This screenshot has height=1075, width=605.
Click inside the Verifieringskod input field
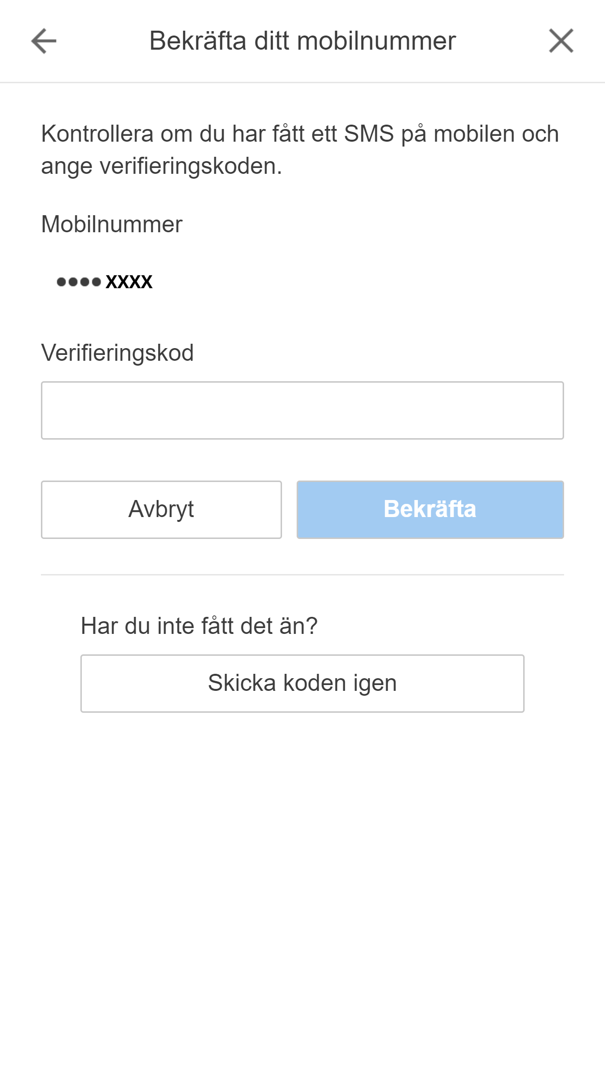point(302,410)
